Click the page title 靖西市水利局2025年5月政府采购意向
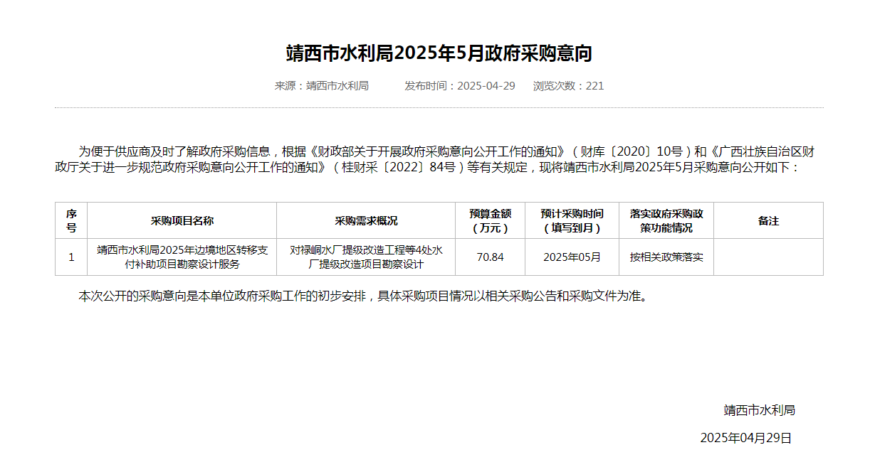The width and height of the screenshot is (875, 472). click(439, 53)
